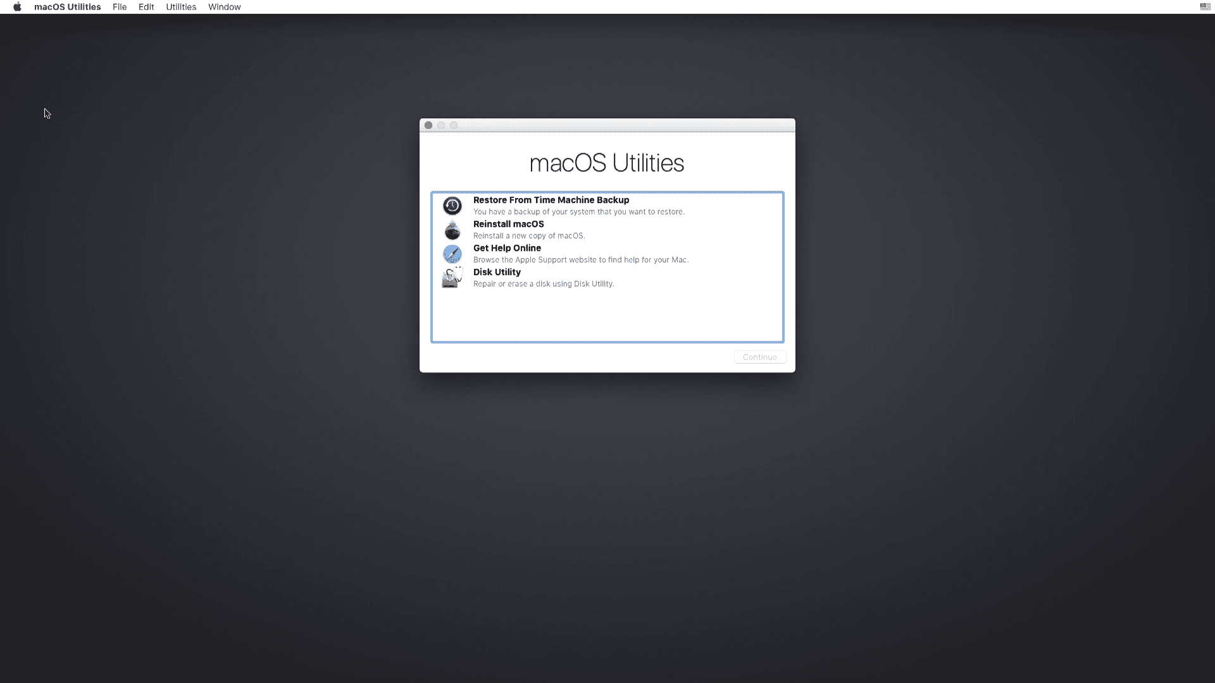Viewport: 1215px width, 683px height.
Task: Click the Safari compass icon
Action: click(x=452, y=254)
